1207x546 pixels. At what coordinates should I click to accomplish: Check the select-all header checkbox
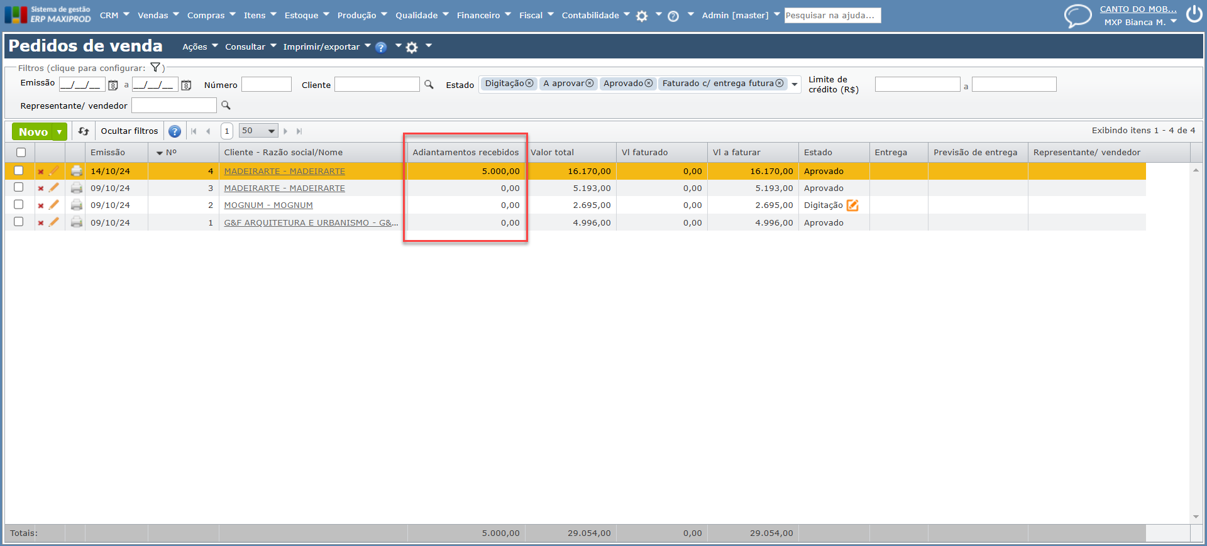[x=21, y=152]
